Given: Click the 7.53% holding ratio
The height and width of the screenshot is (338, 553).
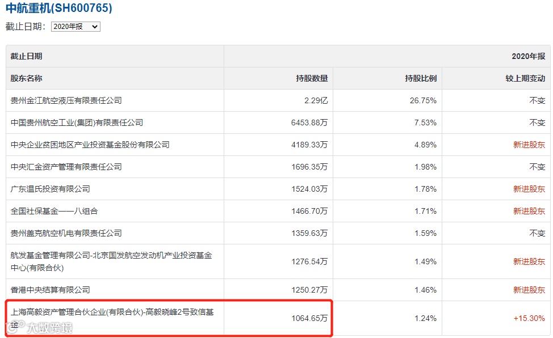Looking at the screenshot, I should click(425, 122).
